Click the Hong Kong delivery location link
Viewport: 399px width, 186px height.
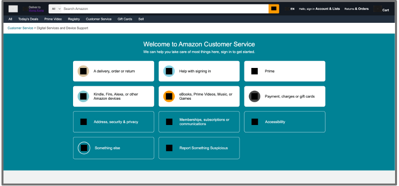(x=36, y=10)
